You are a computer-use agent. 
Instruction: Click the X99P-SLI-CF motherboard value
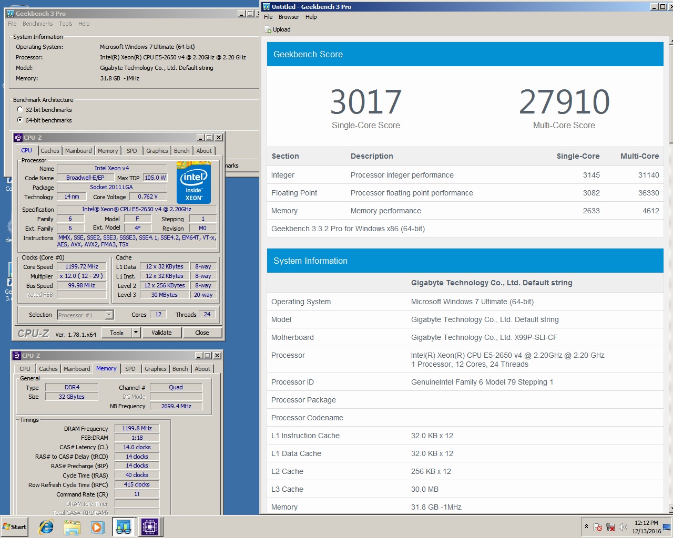pyautogui.click(x=484, y=337)
